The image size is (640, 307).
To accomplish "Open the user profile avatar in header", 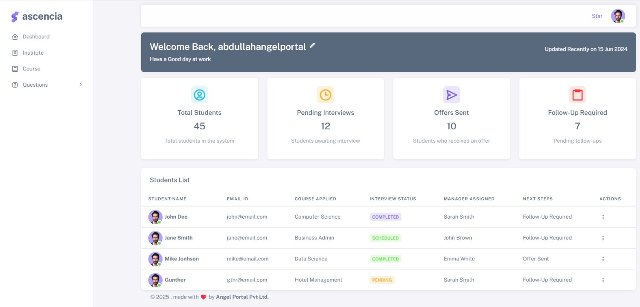I will [x=617, y=16].
